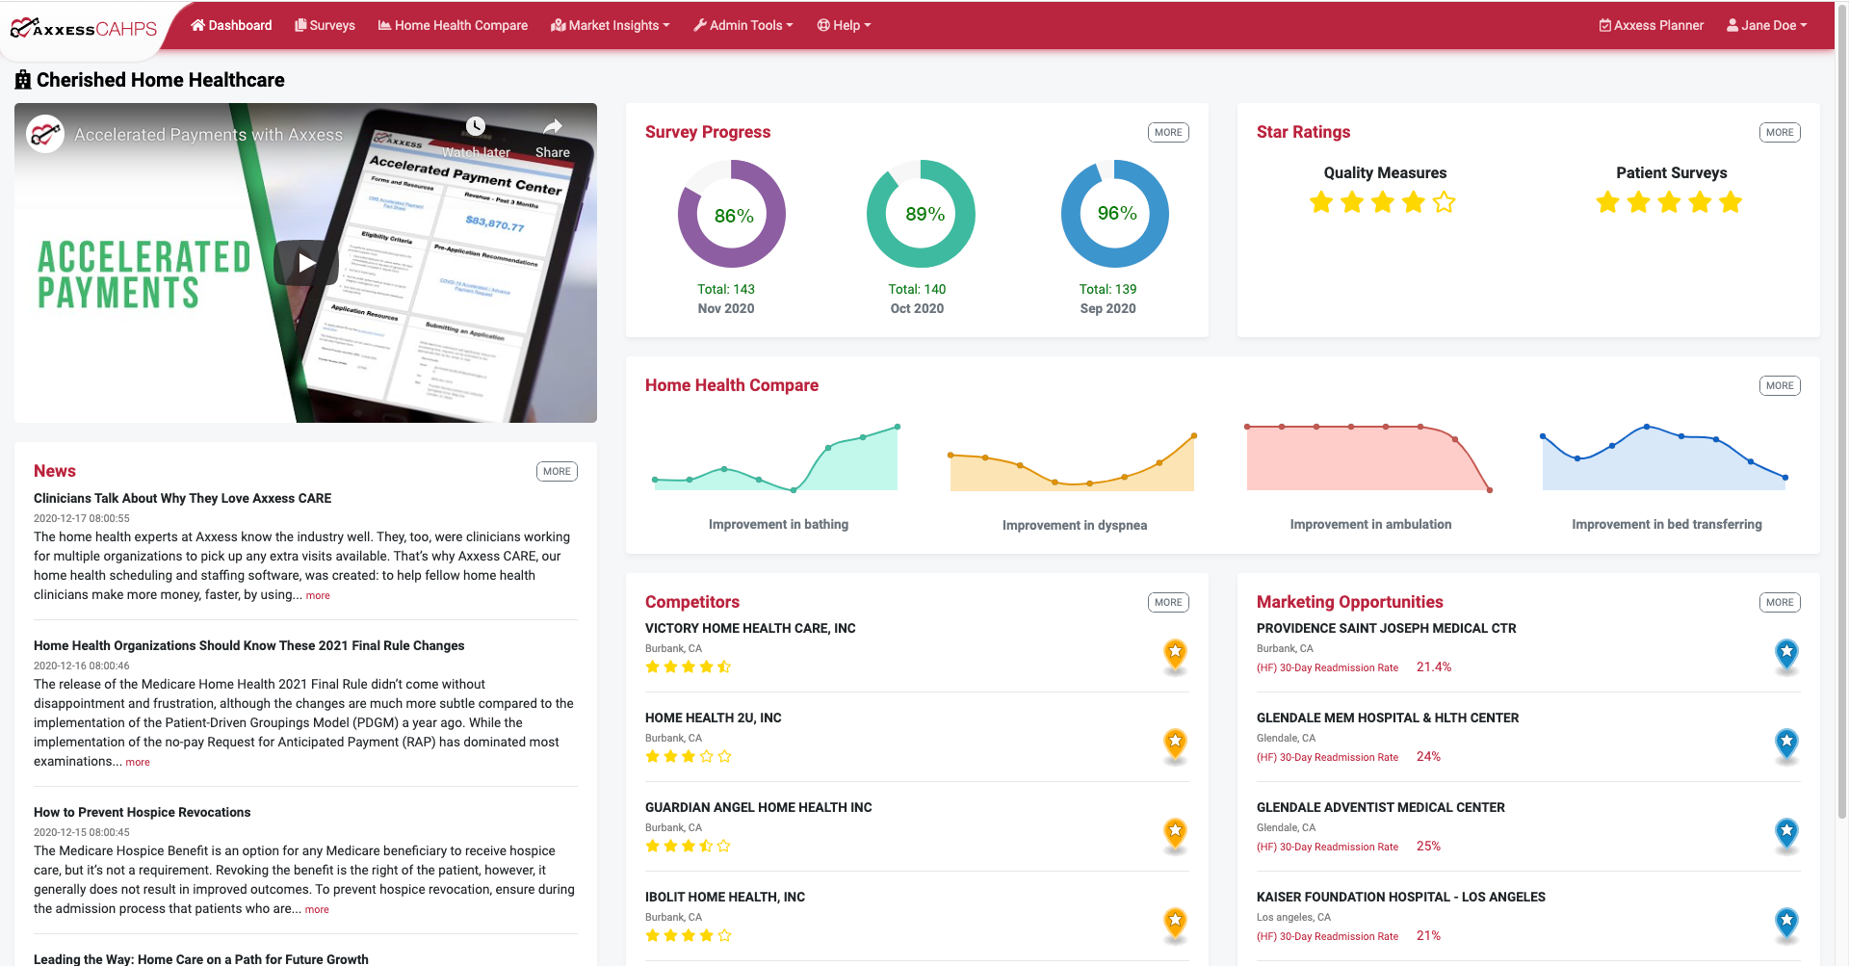This screenshot has height=966, width=1849.
Task: Select the 86% Nov 2020 progress ring
Action: pos(732,214)
